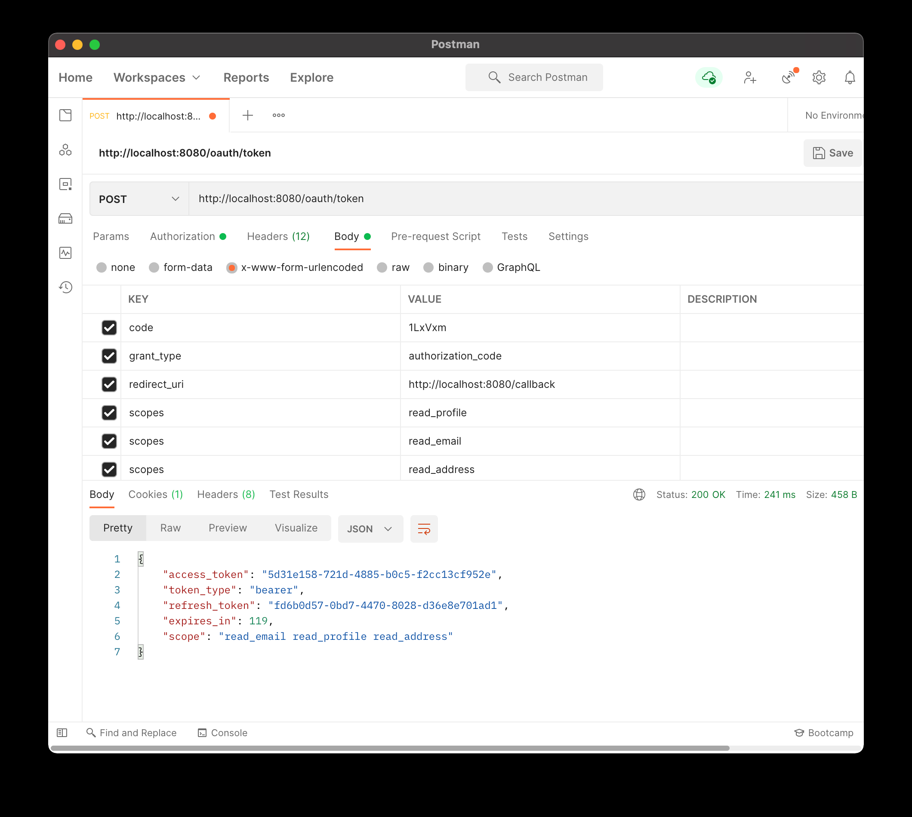Uncheck the scopes read_profile checkbox
This screenshot has width=912, height=817.
pyautogui.click(x=109, y=413)
